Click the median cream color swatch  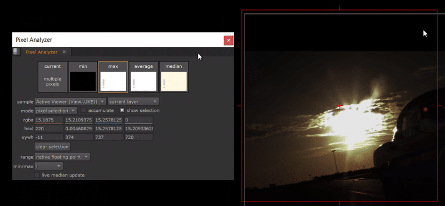pyautogui.click(x=174, y=81)
